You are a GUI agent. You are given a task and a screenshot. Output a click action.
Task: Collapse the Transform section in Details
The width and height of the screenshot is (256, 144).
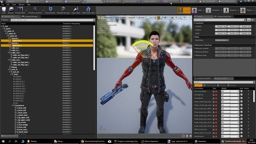pos(194,23)
